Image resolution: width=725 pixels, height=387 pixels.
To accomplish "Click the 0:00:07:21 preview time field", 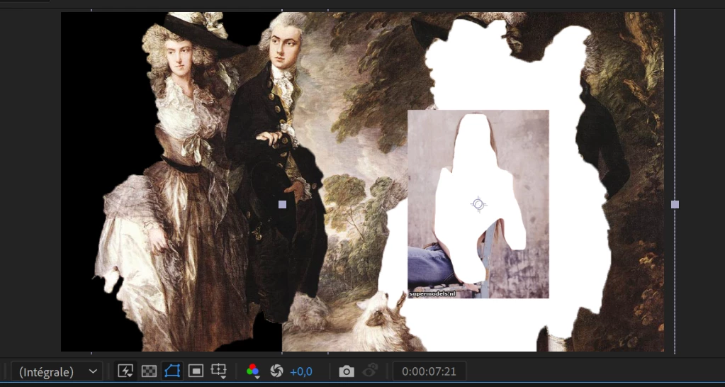I will pos(429,371).
